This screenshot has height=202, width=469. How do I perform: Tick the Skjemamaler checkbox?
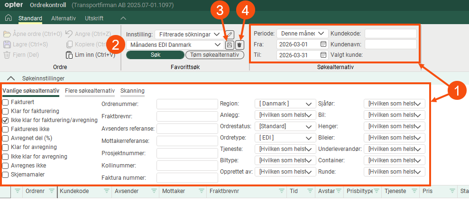(x=6, y=174)
